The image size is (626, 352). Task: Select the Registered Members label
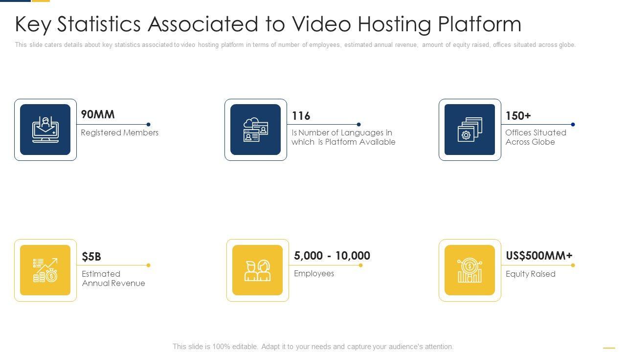[x=120, y=132]
